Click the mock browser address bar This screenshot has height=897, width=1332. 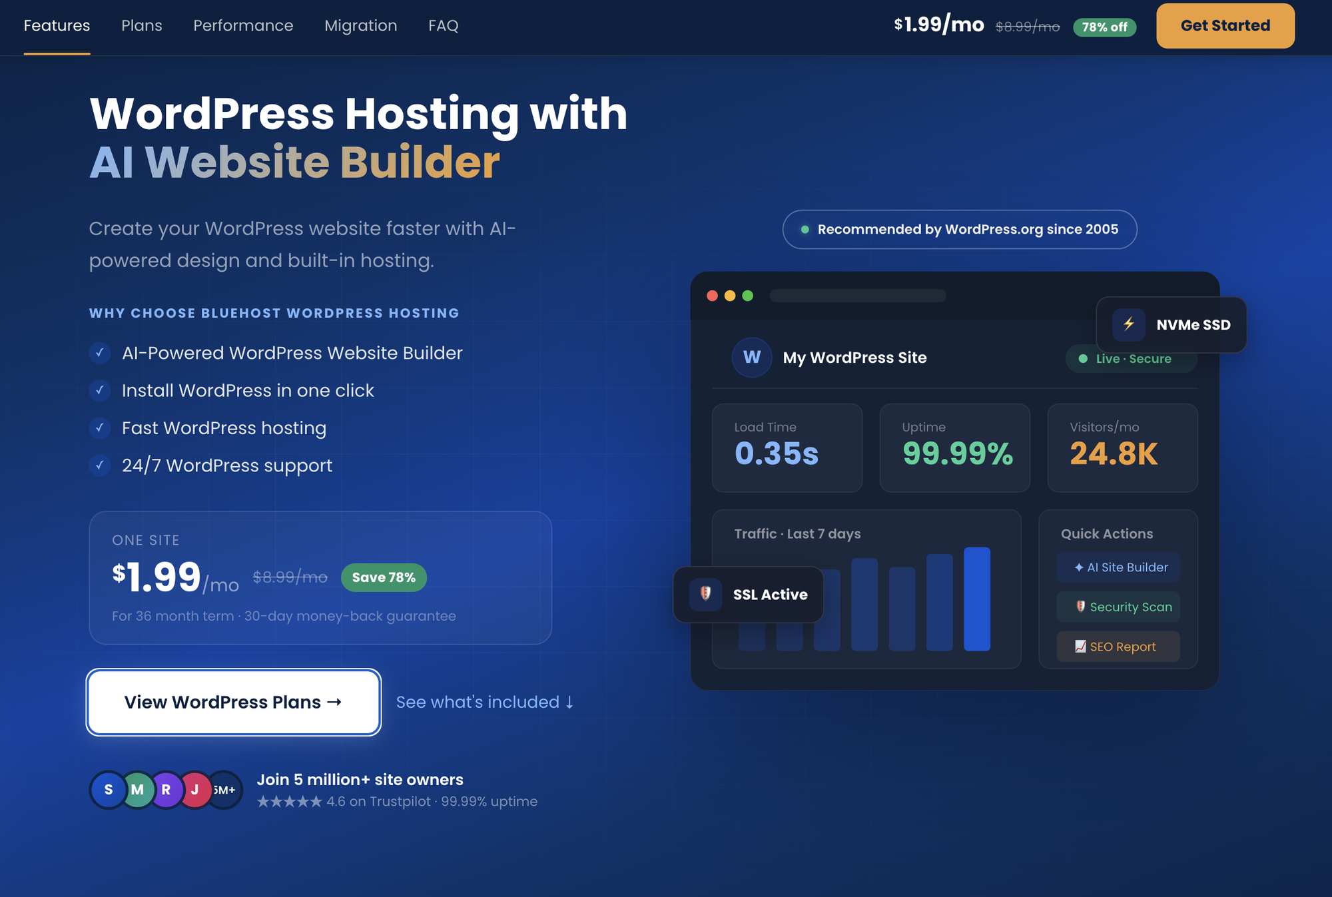coord(857,296)
